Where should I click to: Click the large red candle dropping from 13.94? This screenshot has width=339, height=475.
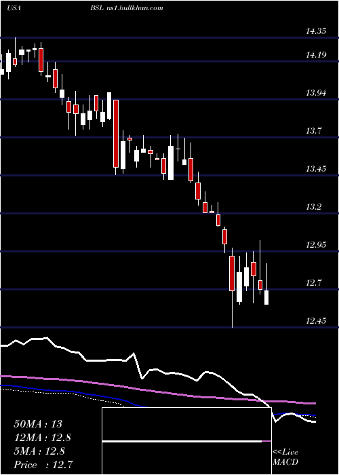pos(116,133)
